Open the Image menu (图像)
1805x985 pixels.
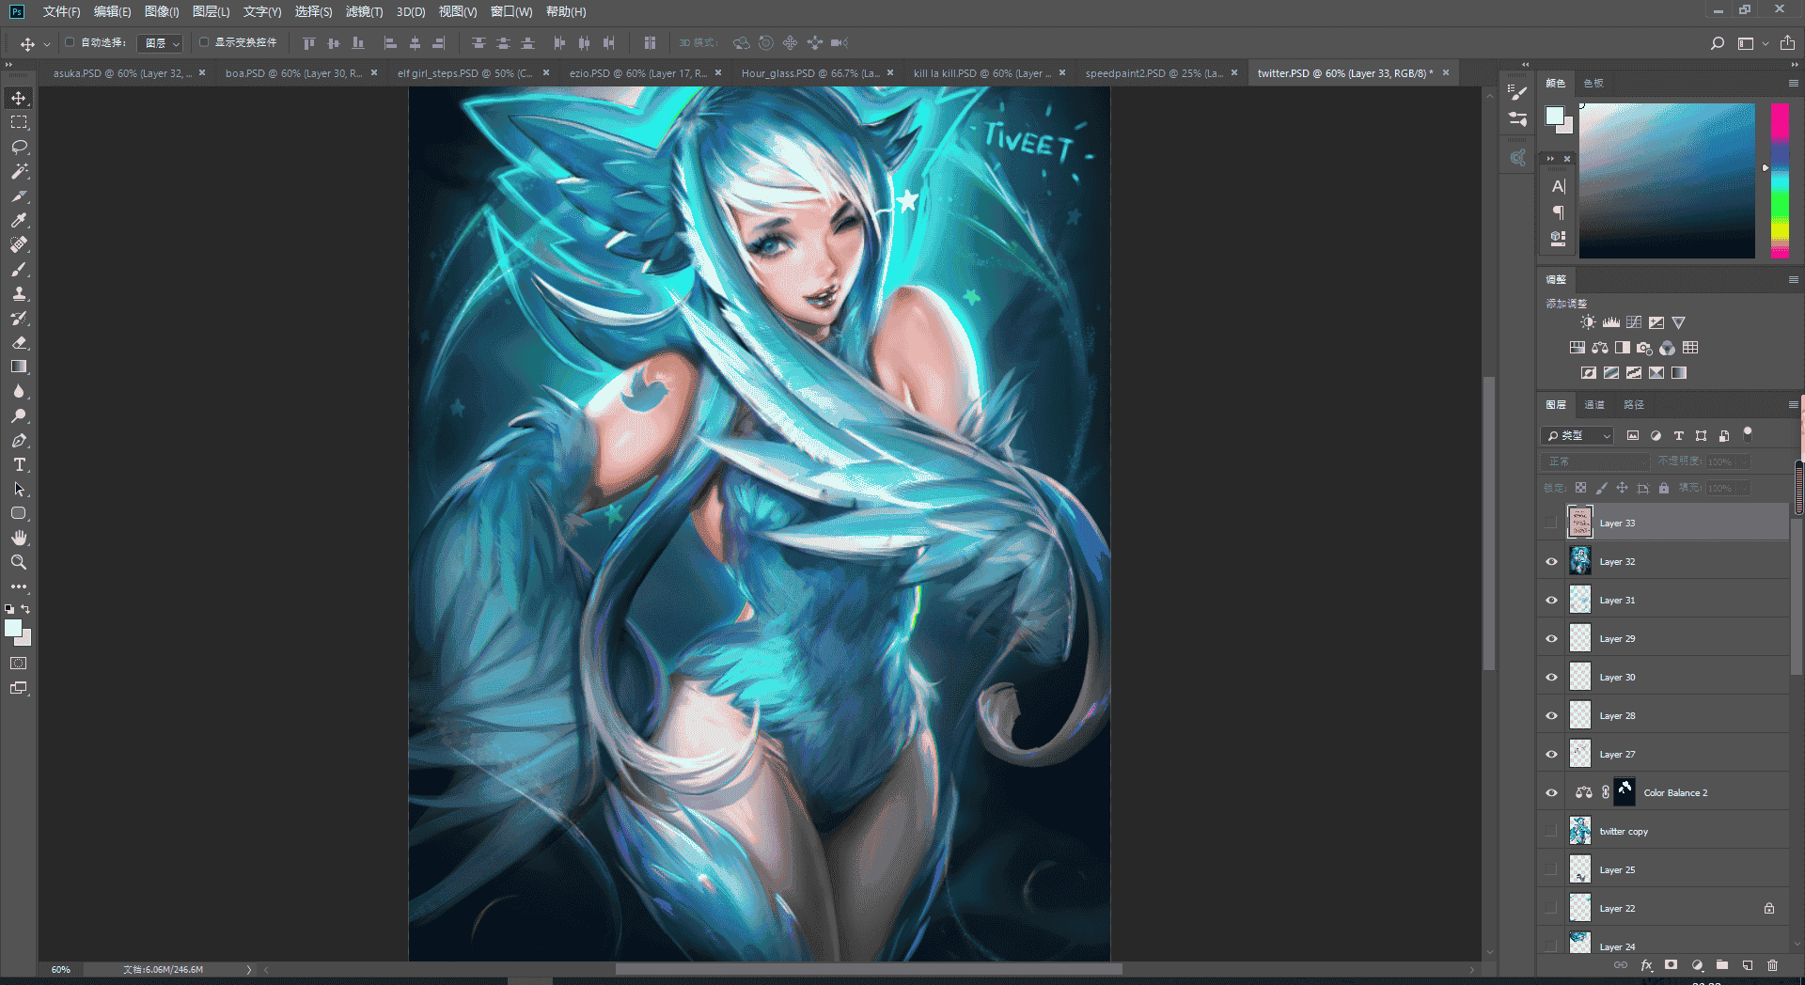[x=162, y=12]
